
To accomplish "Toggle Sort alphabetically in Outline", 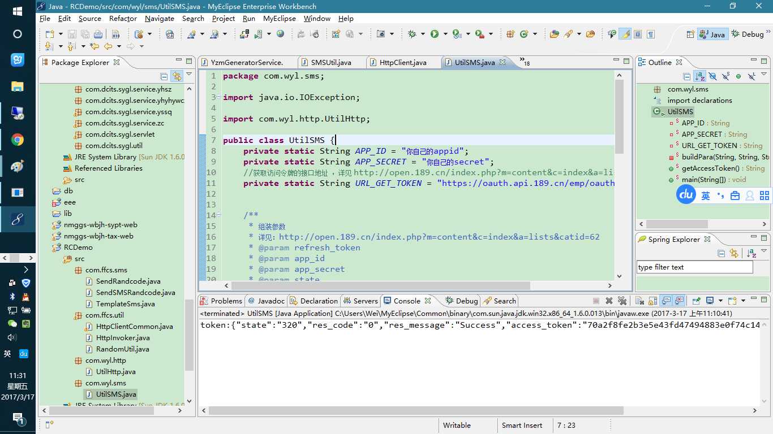I will click(x=699, y=76).
